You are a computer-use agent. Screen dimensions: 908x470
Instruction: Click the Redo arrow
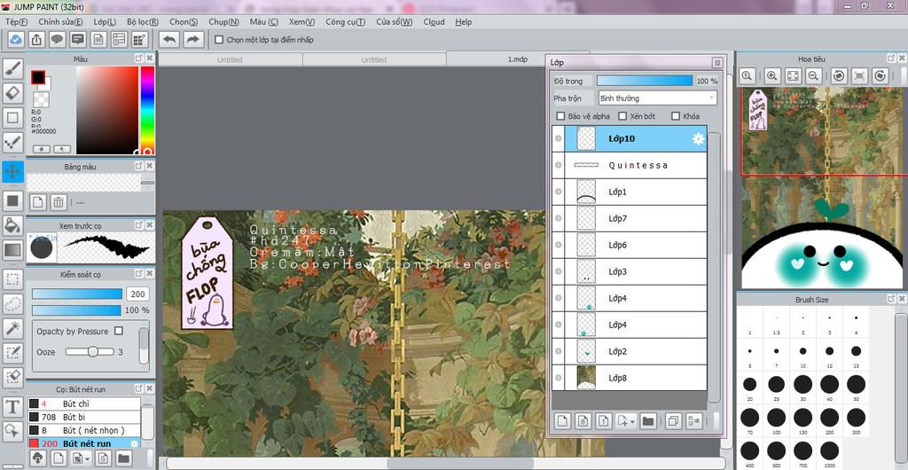(193, 39)
